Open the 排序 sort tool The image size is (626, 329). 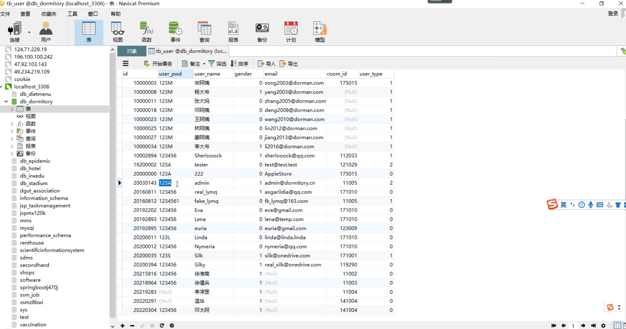click(239, 64)
